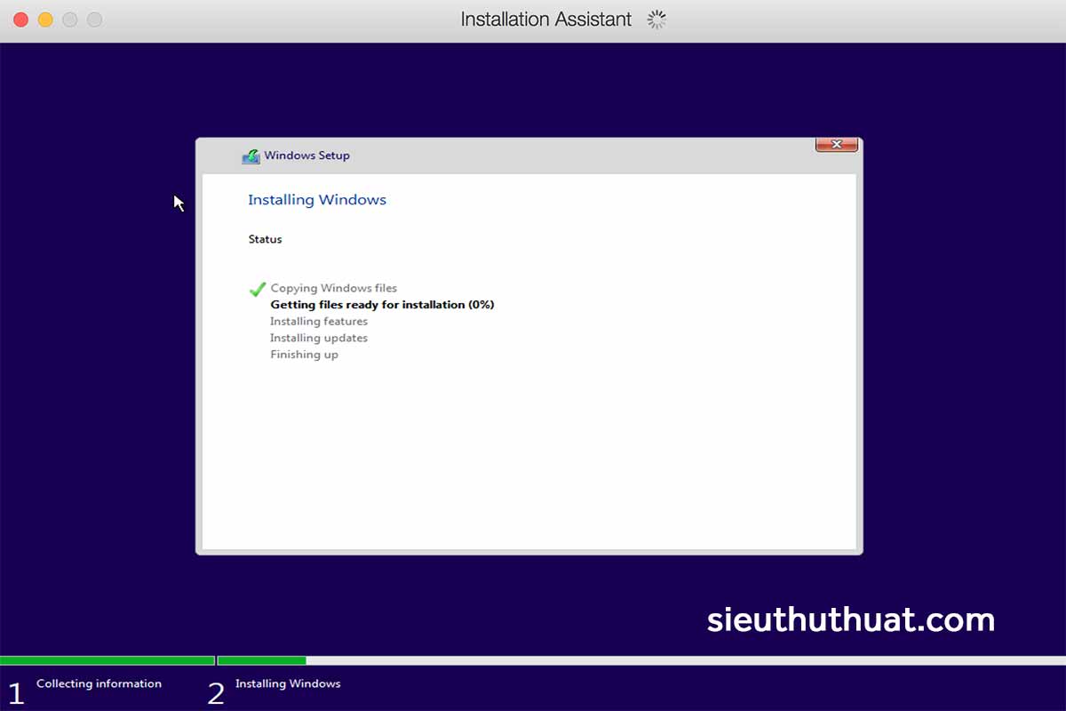This screenshot has height=711, width=1066.
Task: Click the 'Installing Windows' heading
Action: tap(317, 200)
